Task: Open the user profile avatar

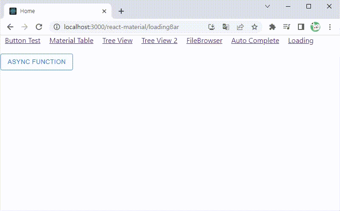Action: (x=315, y=27)
